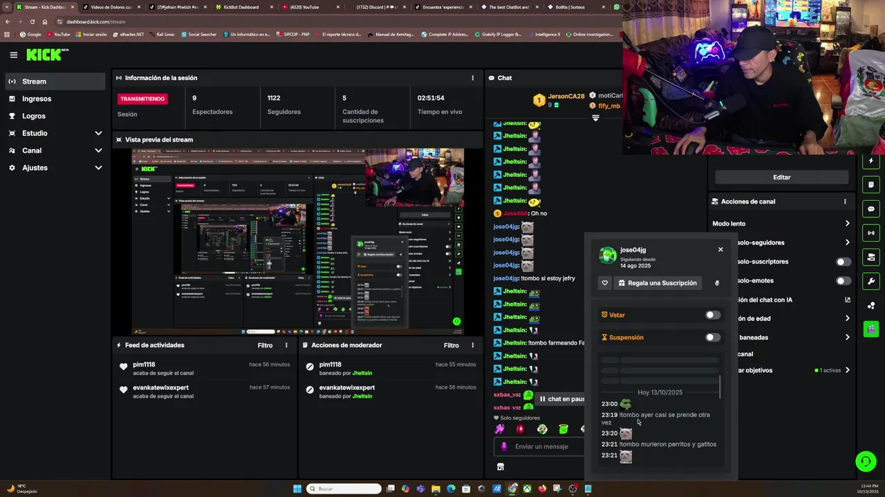Open Filtro in Acciones de moderador
This screenshot has height=497, width=885.
point(451,345)
